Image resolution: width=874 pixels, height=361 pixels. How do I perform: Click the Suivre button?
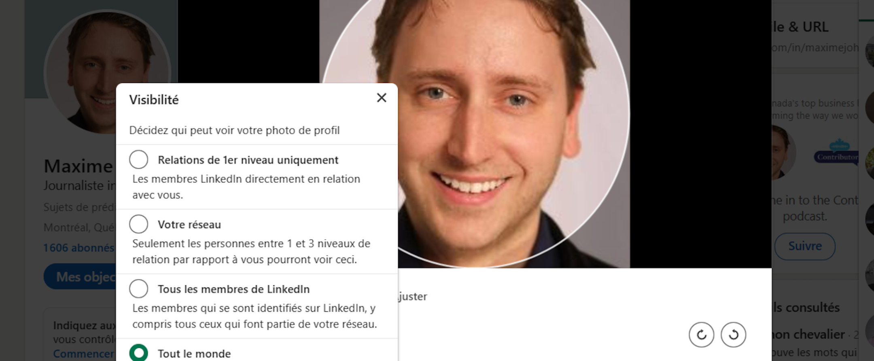804,246
